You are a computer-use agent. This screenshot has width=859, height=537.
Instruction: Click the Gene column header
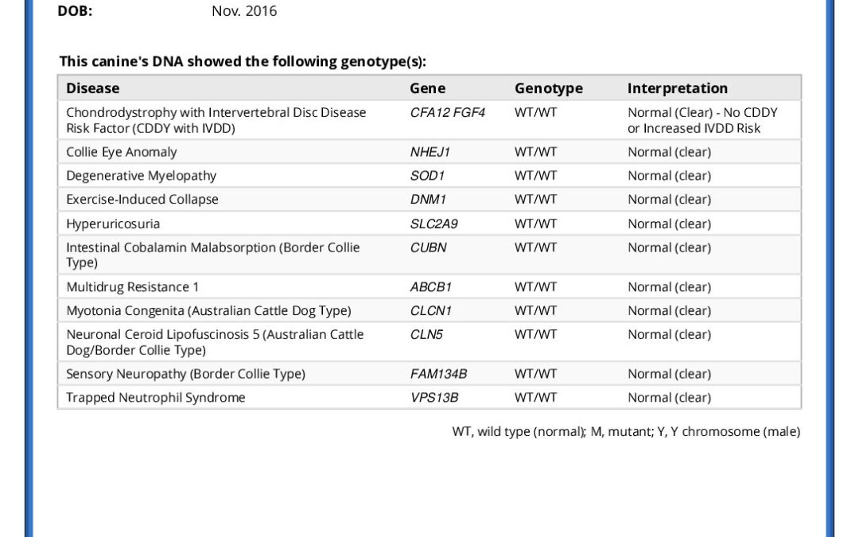click(x=427, y=88)
